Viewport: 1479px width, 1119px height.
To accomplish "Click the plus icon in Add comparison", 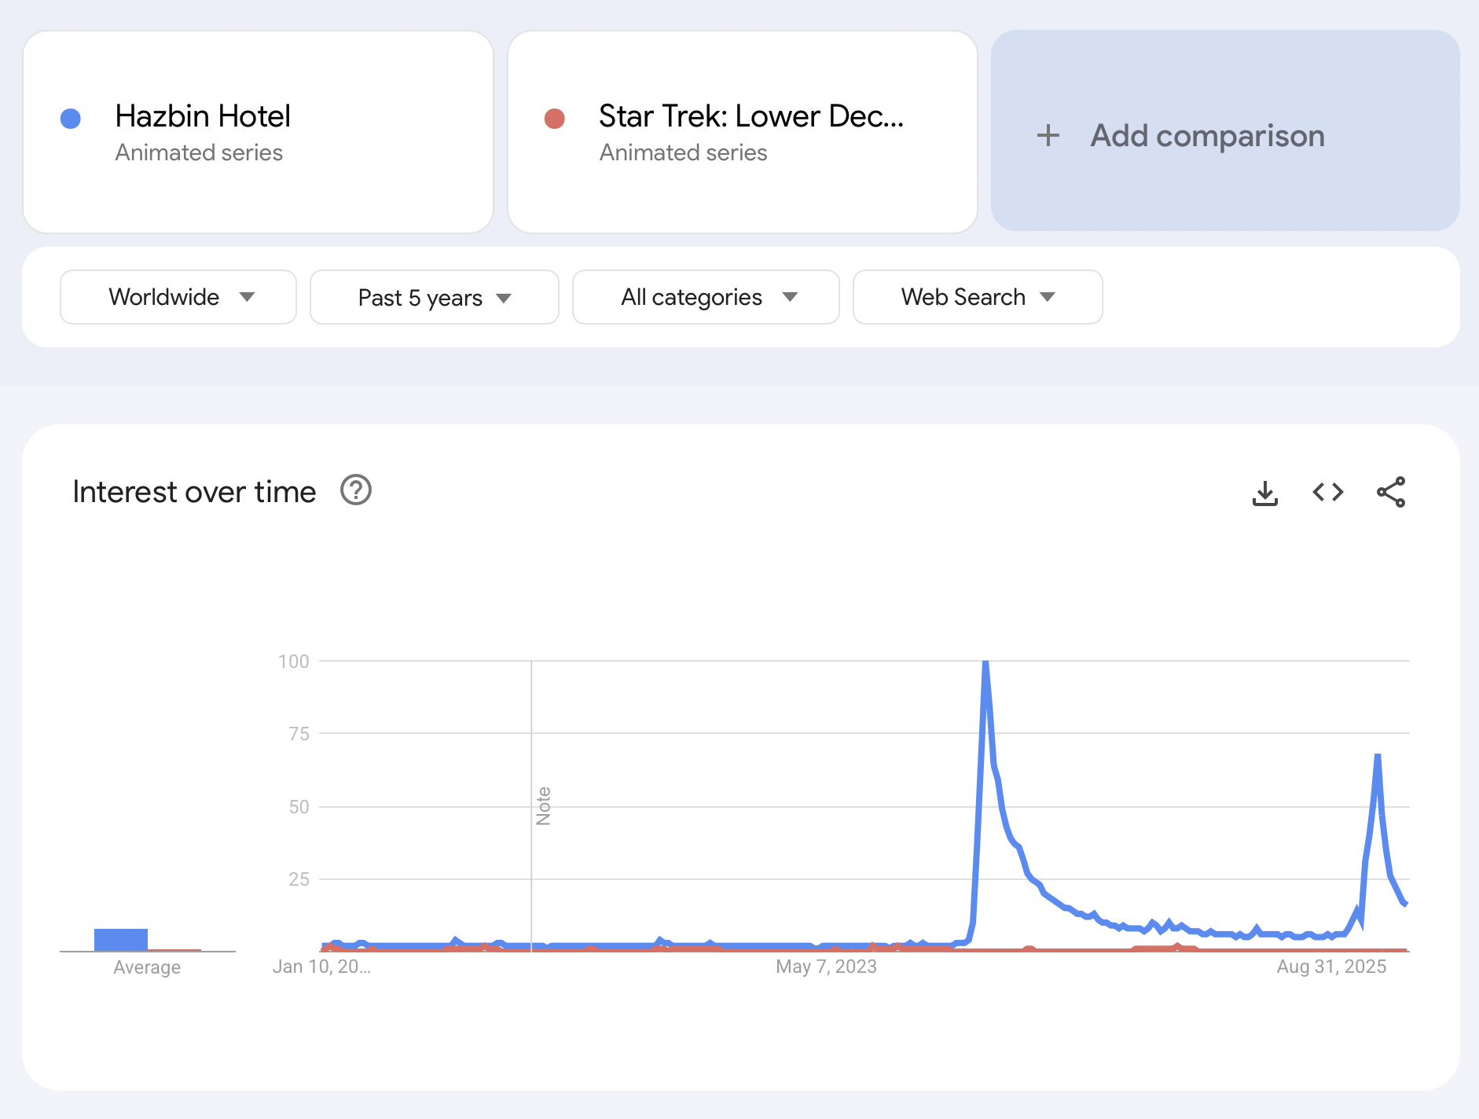I will tap(1048, 135).
